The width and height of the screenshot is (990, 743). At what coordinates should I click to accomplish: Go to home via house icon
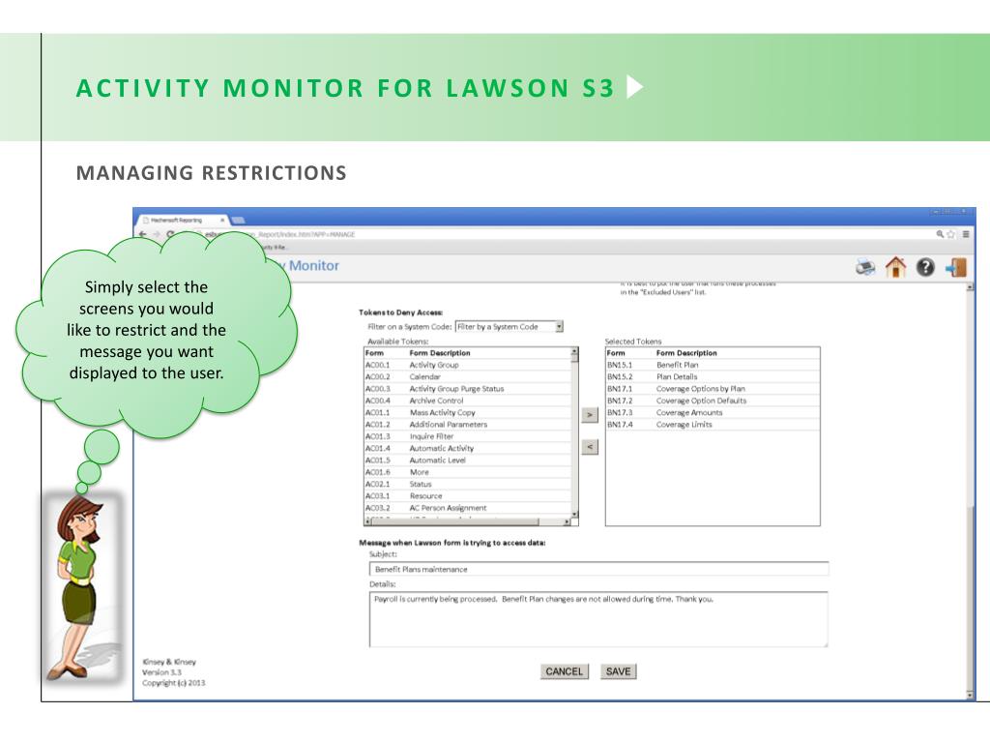pos(895,267)
